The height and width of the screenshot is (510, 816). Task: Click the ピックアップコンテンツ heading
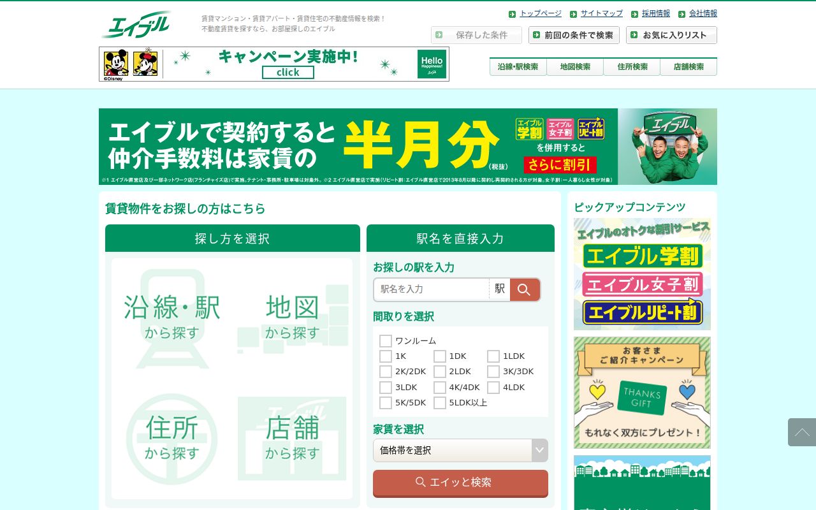coord(630,207)
